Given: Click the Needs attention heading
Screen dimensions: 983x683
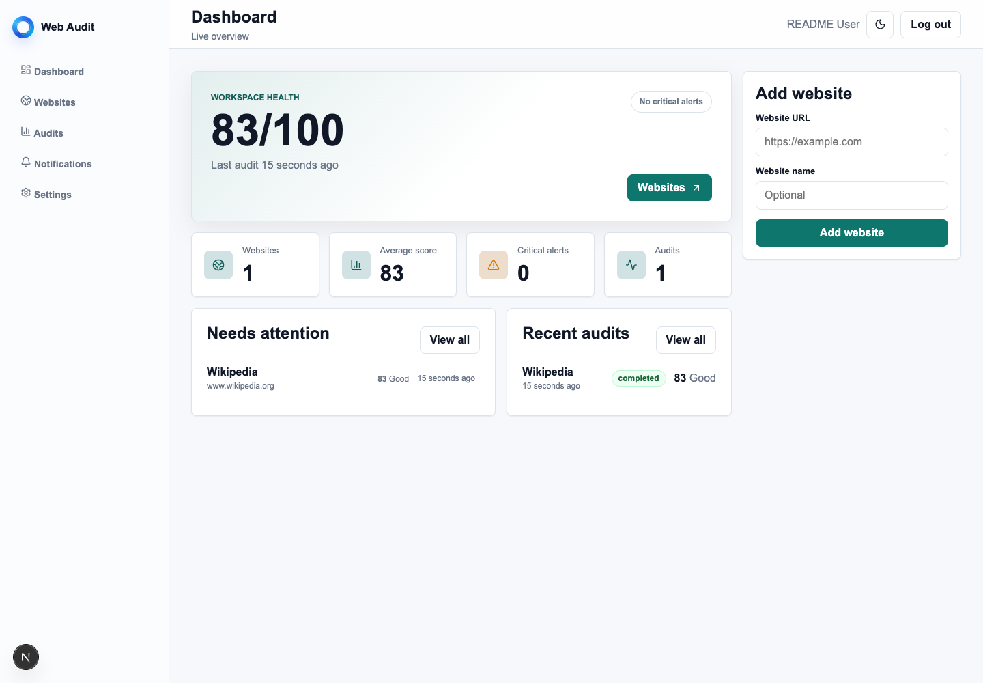Looking at the screenshot, I should [268, 333].
